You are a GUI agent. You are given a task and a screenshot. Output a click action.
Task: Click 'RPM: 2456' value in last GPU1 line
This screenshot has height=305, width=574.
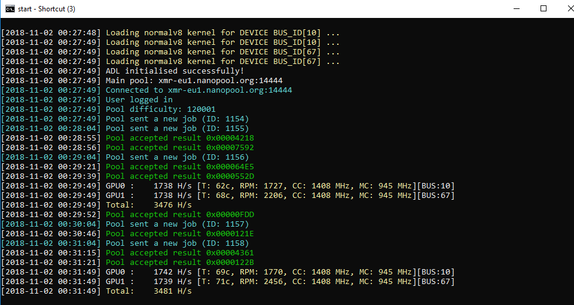(x=261, y=281)
